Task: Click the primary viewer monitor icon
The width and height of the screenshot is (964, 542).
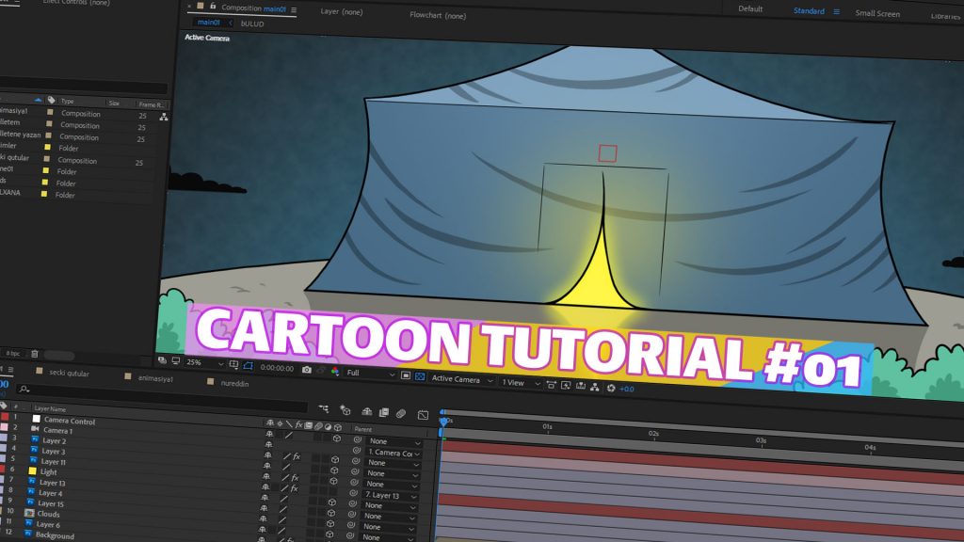Action: 176,360
